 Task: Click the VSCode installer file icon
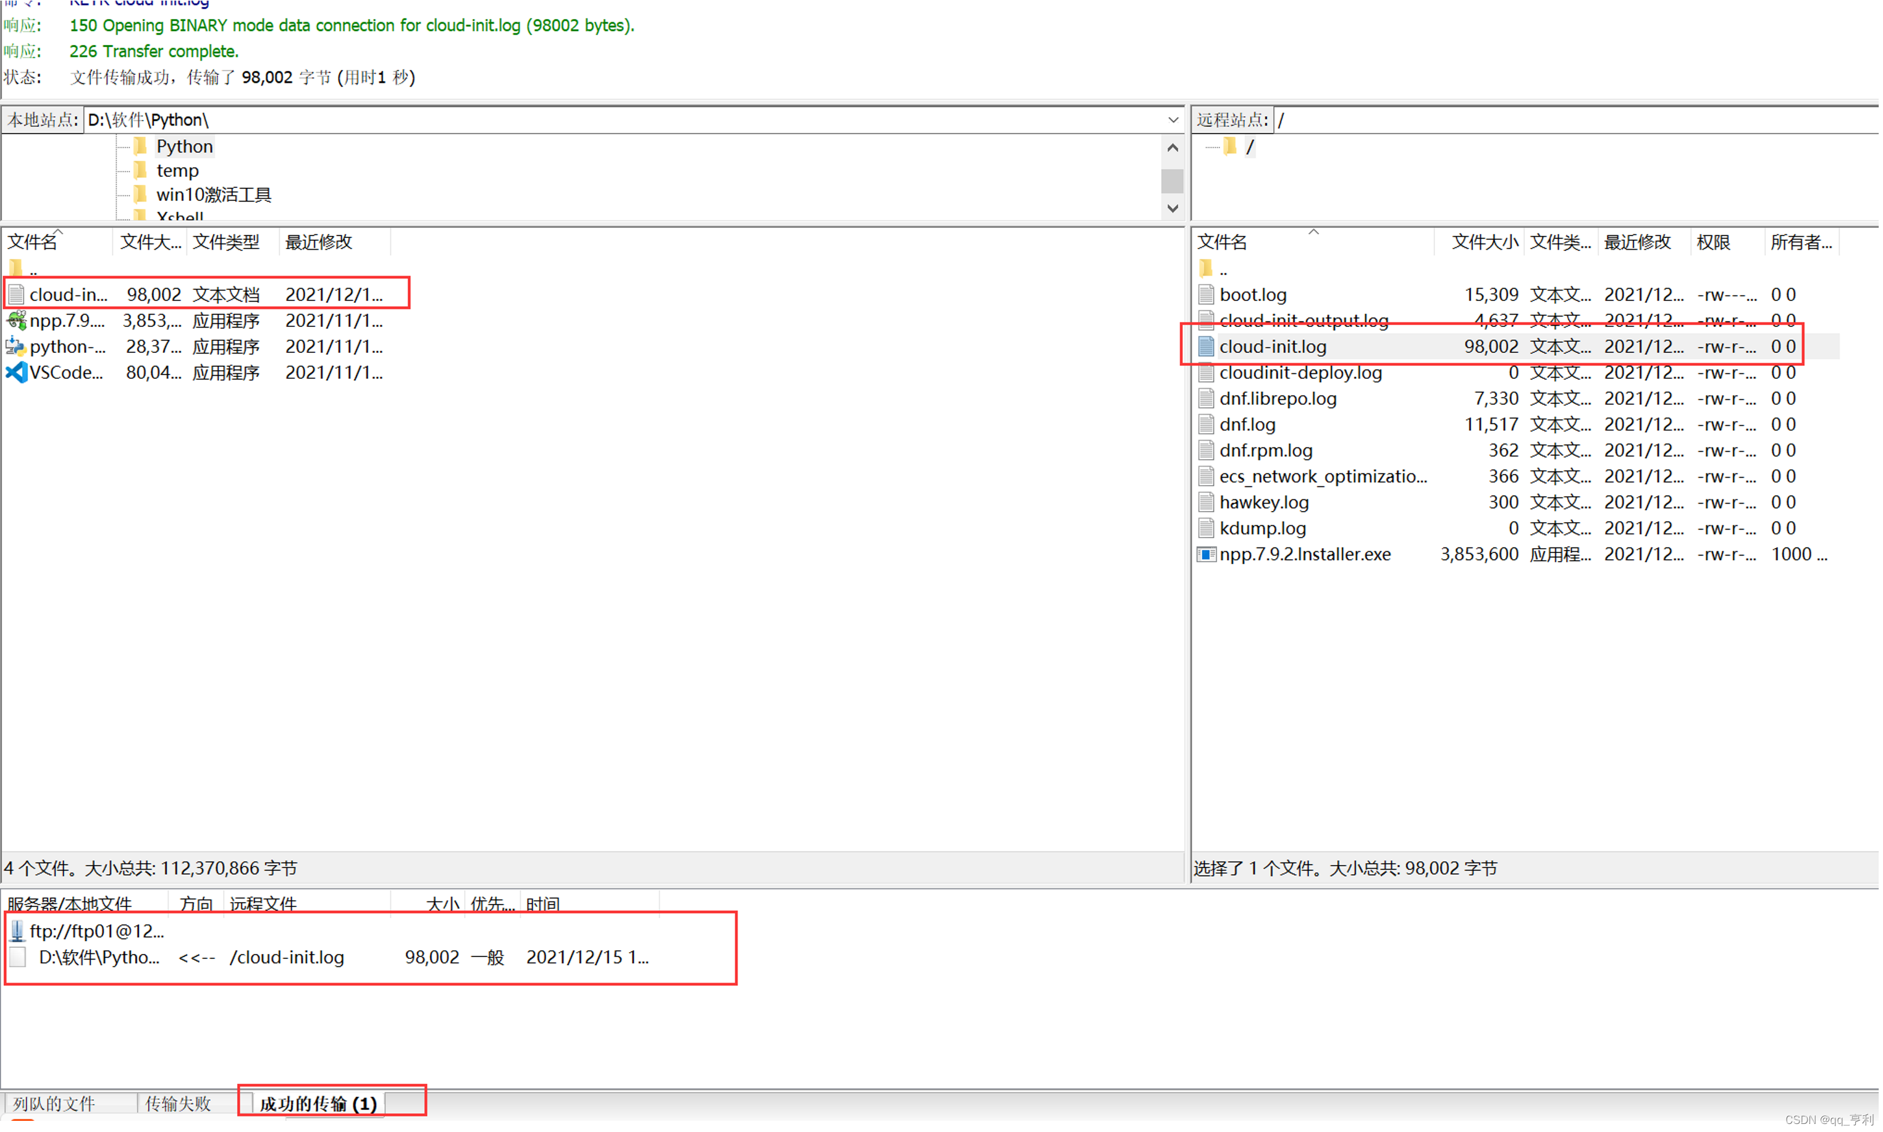point(16,372)
